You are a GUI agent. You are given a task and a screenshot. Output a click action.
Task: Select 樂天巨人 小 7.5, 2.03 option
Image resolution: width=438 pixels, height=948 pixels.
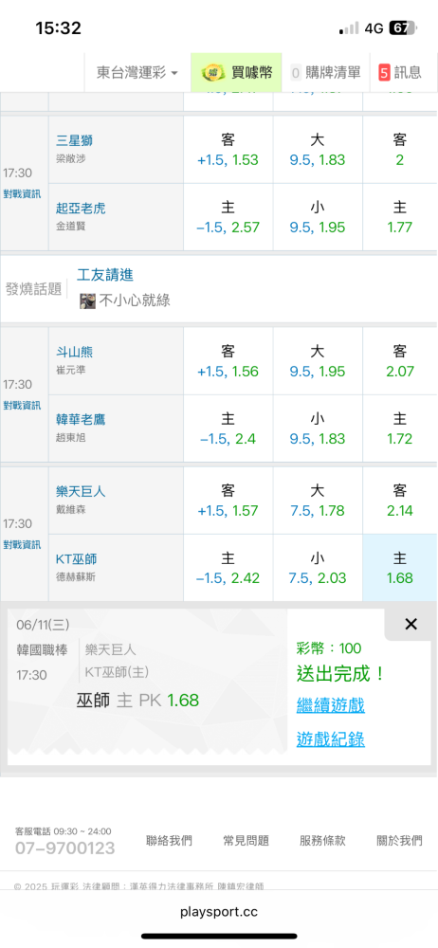pyautogui.click(x=318, y=568)
